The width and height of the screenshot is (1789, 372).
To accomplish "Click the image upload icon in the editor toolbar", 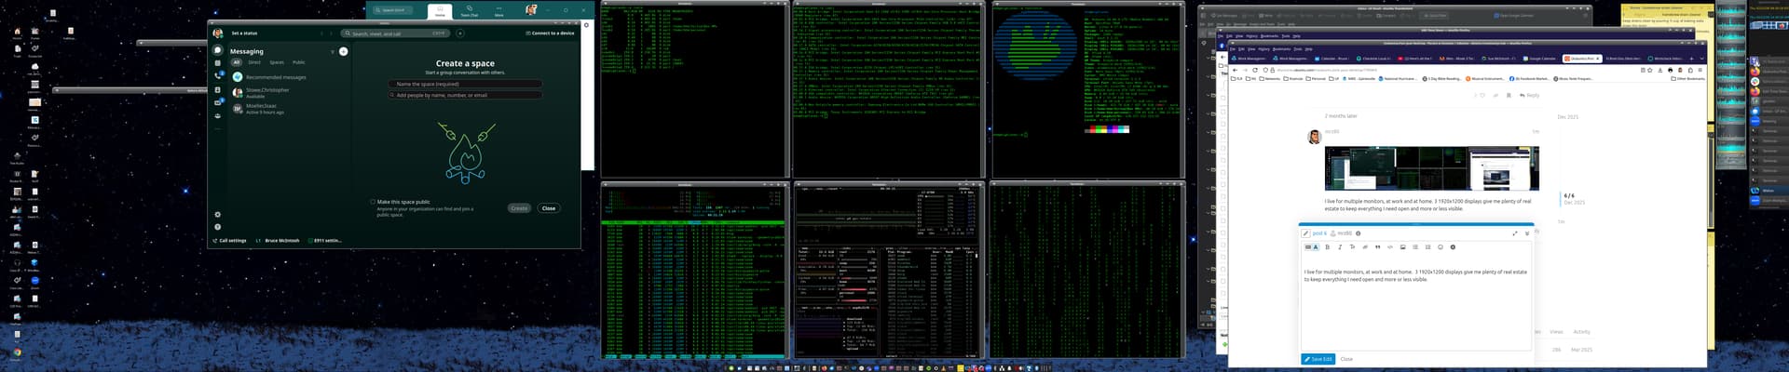I will 1402,247.
